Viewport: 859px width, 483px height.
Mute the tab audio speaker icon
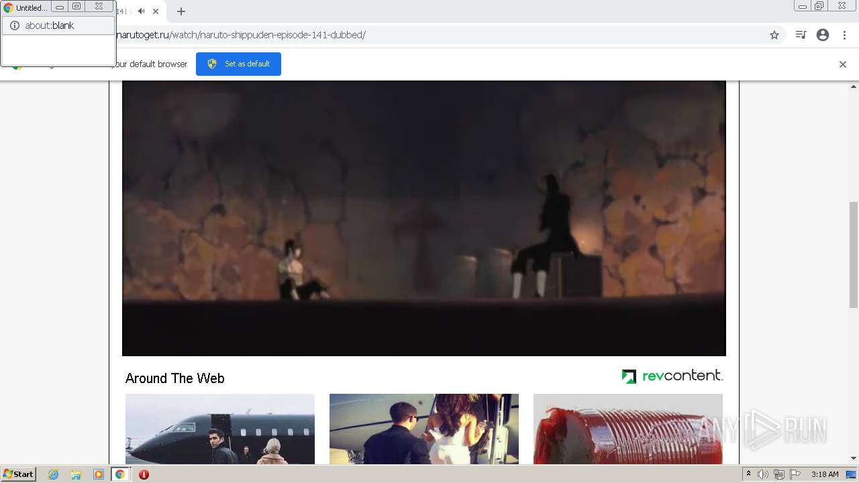(141, 11)
